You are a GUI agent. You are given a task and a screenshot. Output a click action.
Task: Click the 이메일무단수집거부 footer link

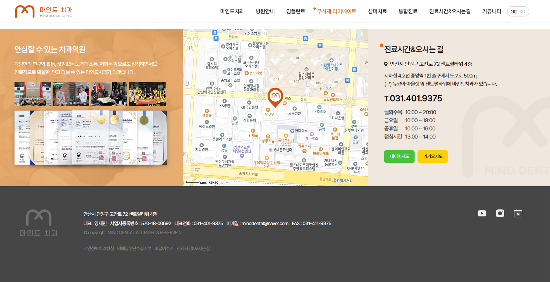click(x=134, y=248)
